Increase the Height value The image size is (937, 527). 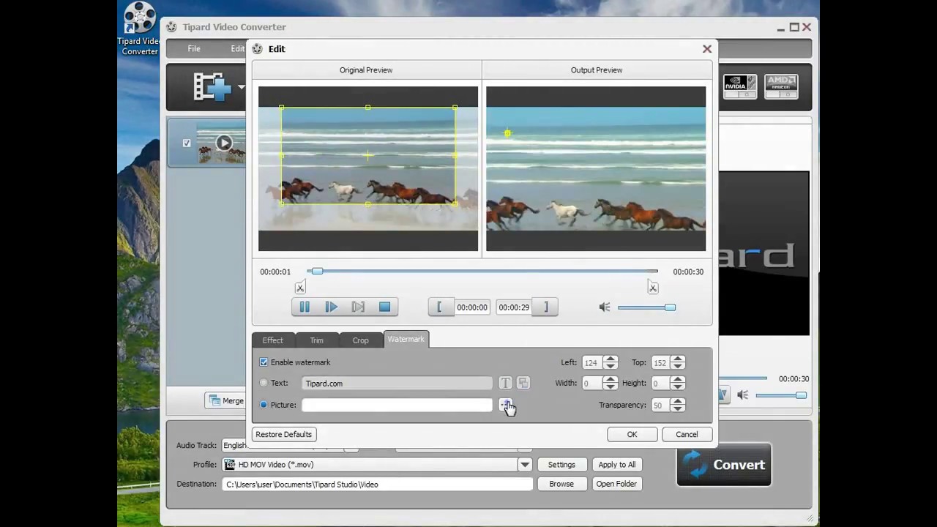[x=678, y=380]
